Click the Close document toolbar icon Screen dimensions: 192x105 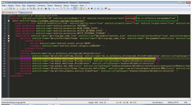click(x=17, y=9)
